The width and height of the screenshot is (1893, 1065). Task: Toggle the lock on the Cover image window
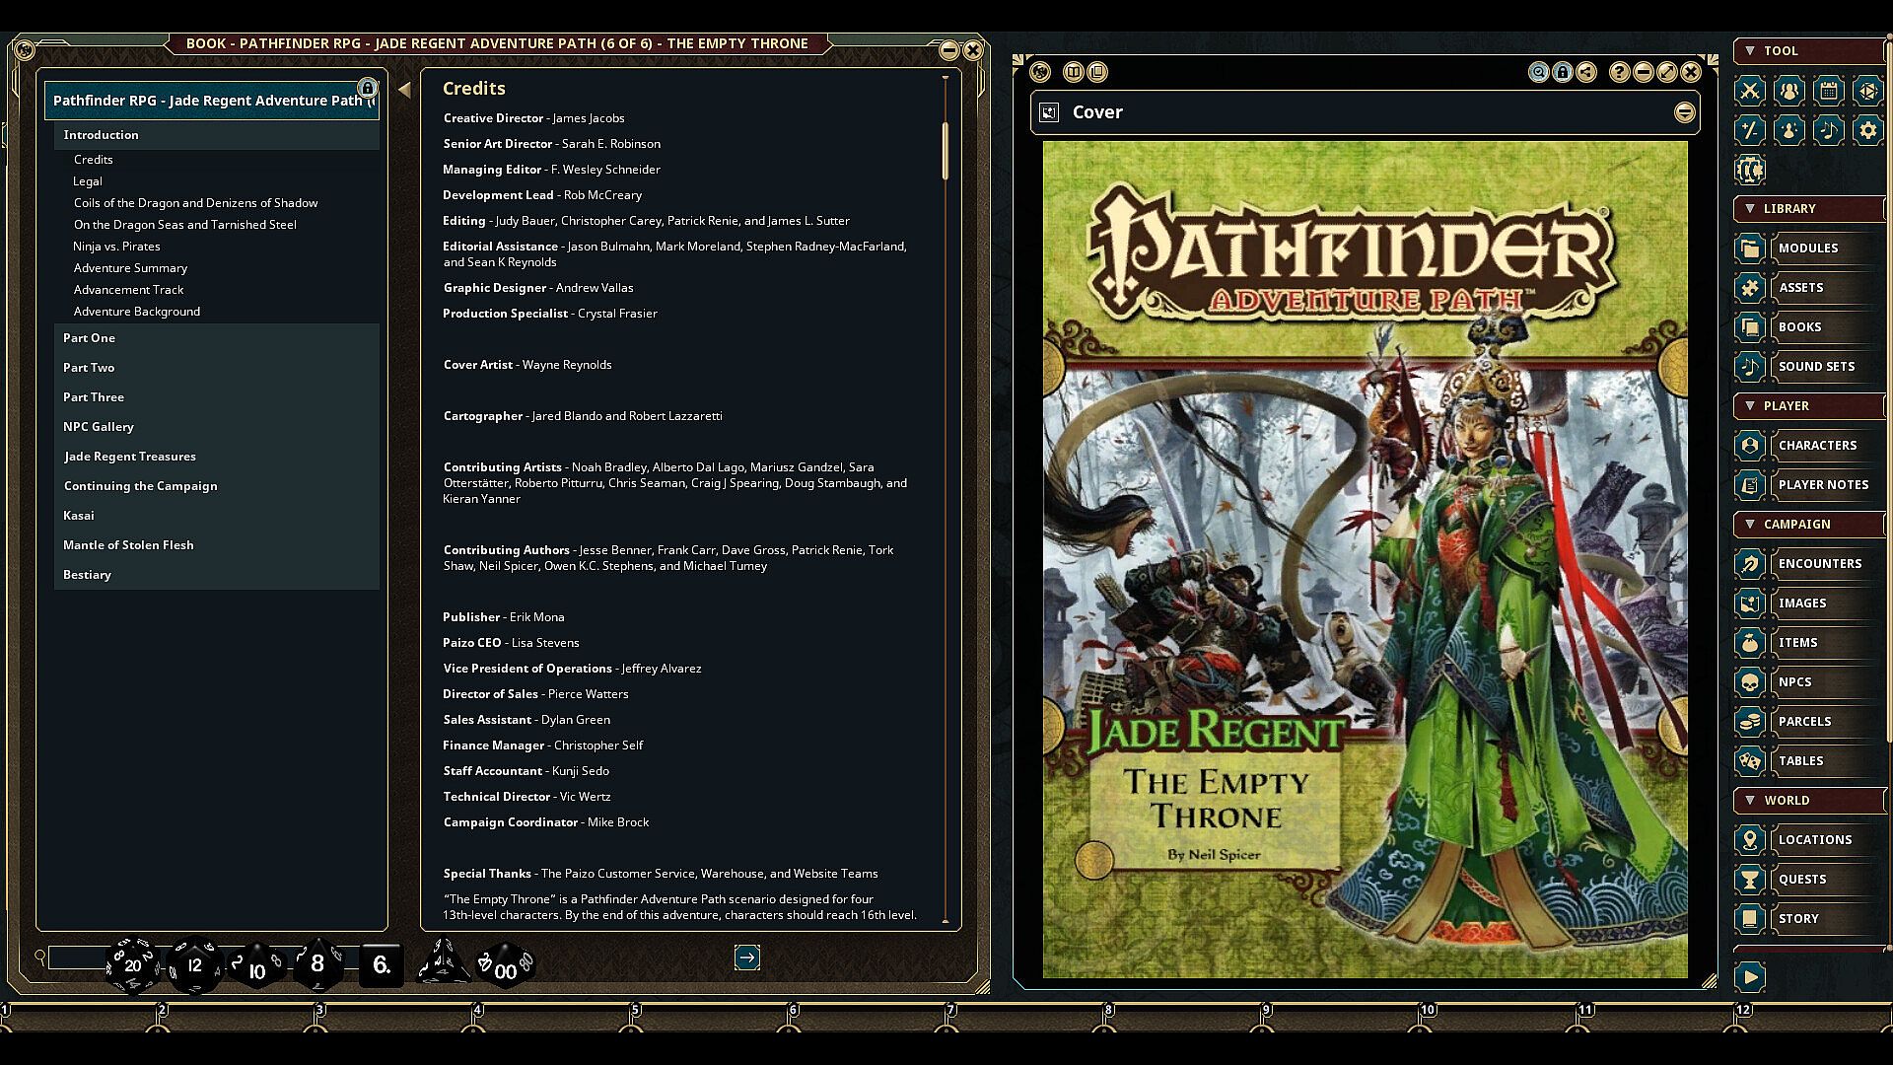point(1563,72)
